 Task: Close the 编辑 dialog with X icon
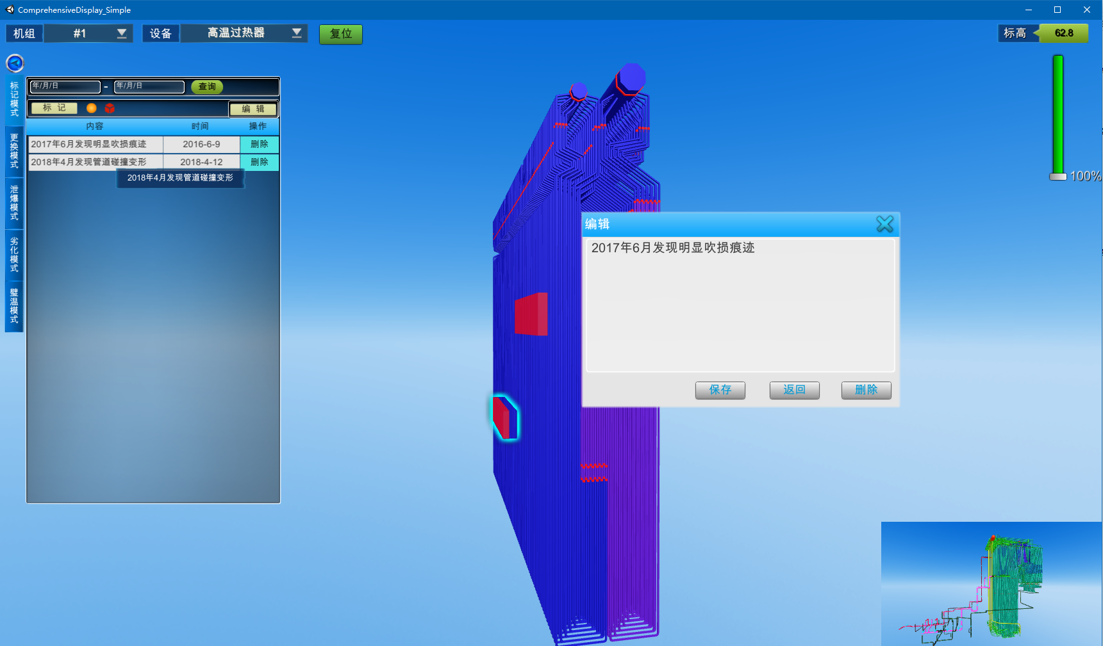[x=884, y=224]
